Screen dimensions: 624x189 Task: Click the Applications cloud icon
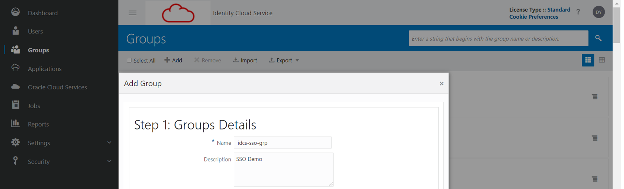pyautogui.click(x=15, y=67)
